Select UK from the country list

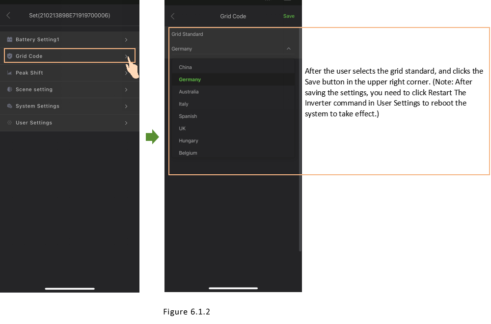click(182, 129)
